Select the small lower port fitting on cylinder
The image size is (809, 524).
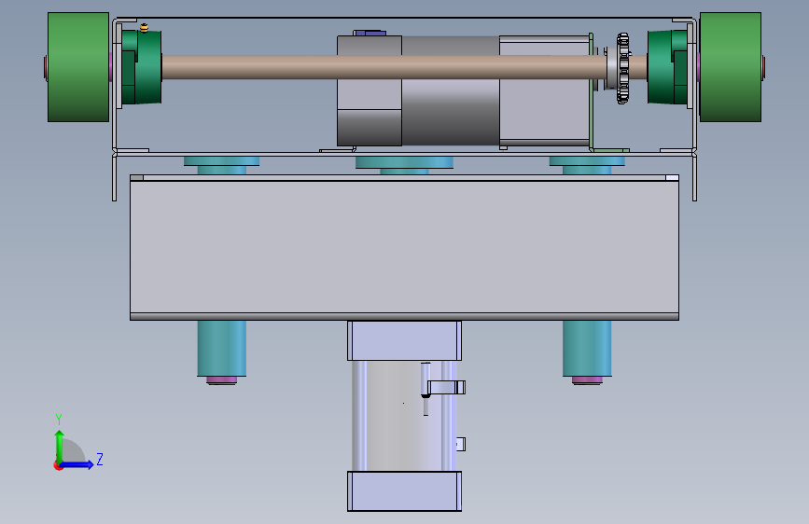(461, 444)
